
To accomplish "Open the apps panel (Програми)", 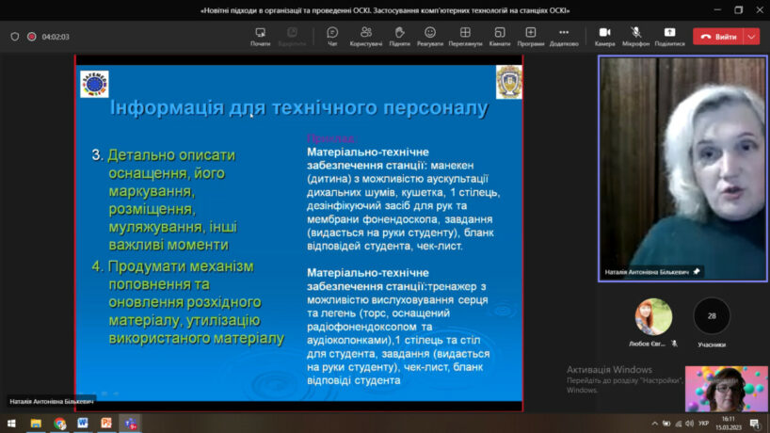I will coord(530,36).
